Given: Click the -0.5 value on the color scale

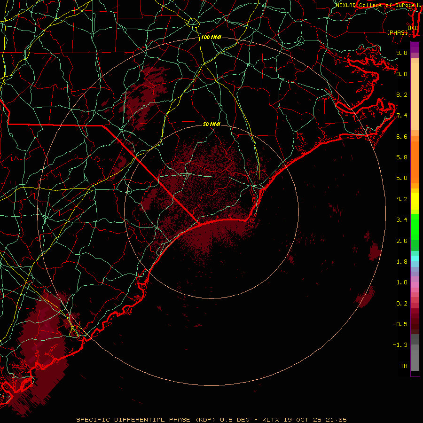Looking at the screenshot, I should click(400, 324).
